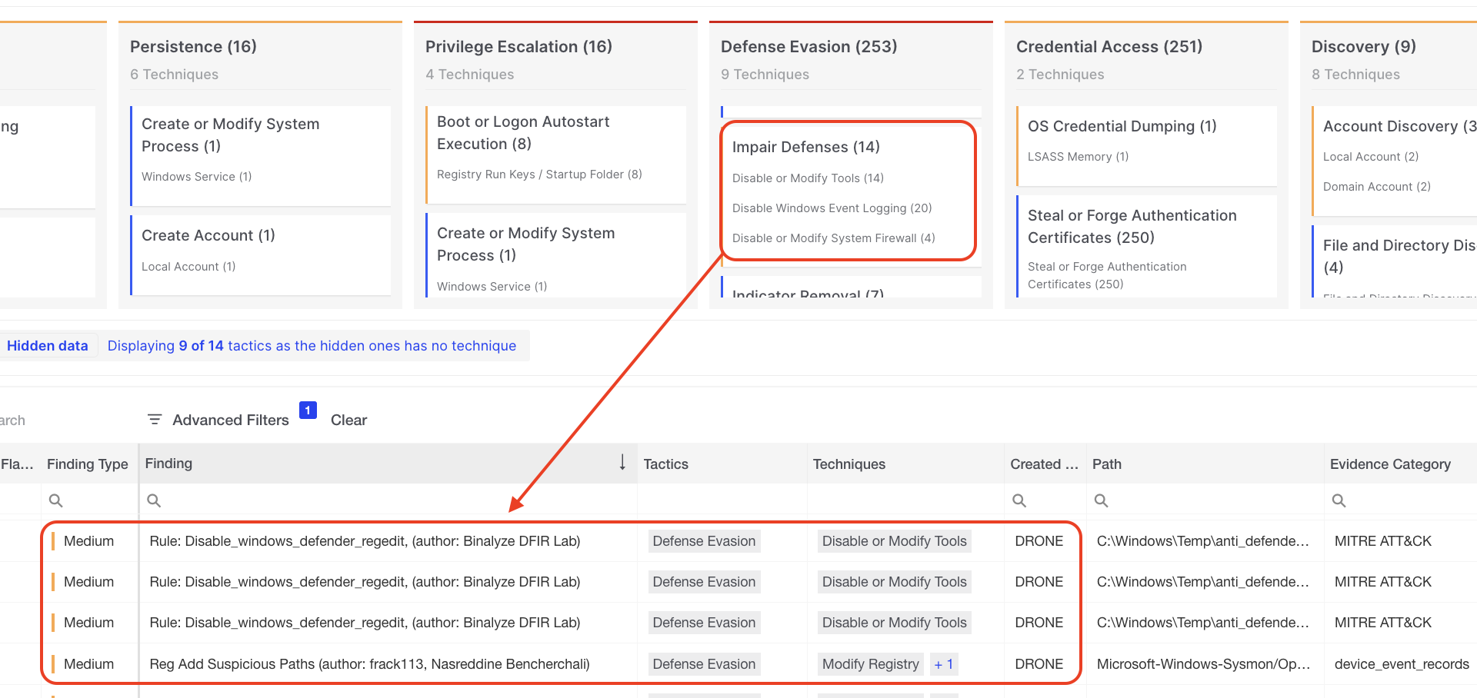Select Disable Windows Event Logging (20) sub-technique
Image resolution: width=1477 pixels, height=698 pixels.
point(832,208)
